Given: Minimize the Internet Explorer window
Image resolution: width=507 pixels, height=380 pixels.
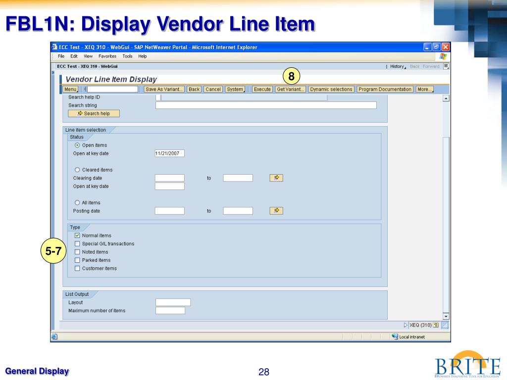Looking at the screenshot, I should [427, 47].
